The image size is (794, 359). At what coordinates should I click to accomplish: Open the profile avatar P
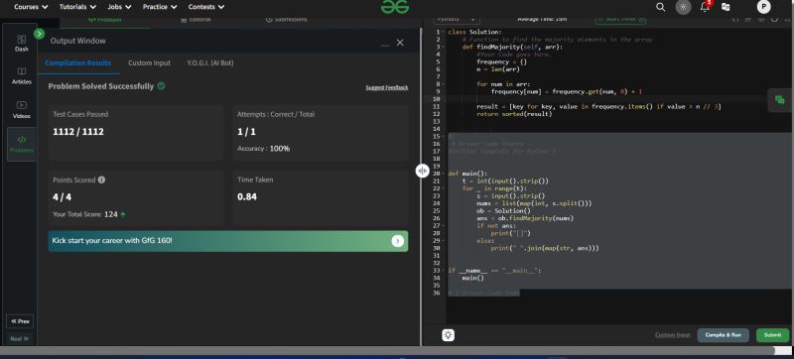[763, 7]
